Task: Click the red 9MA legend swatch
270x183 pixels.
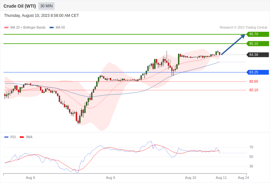Action: (x=22, y=137)
